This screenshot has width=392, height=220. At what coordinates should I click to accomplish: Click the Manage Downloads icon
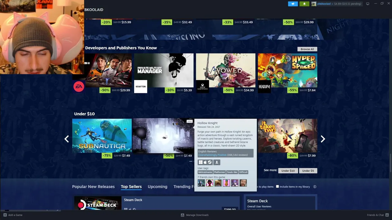183,215
